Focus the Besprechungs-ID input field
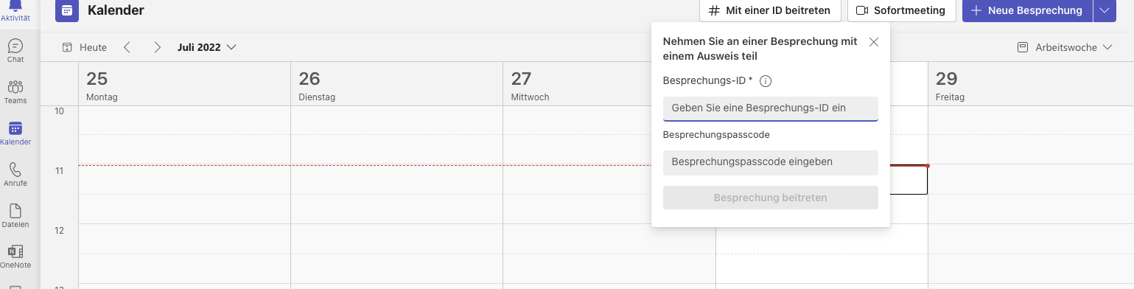The width and height of the screenshot is (1134, 289). (x=771, y=108)
